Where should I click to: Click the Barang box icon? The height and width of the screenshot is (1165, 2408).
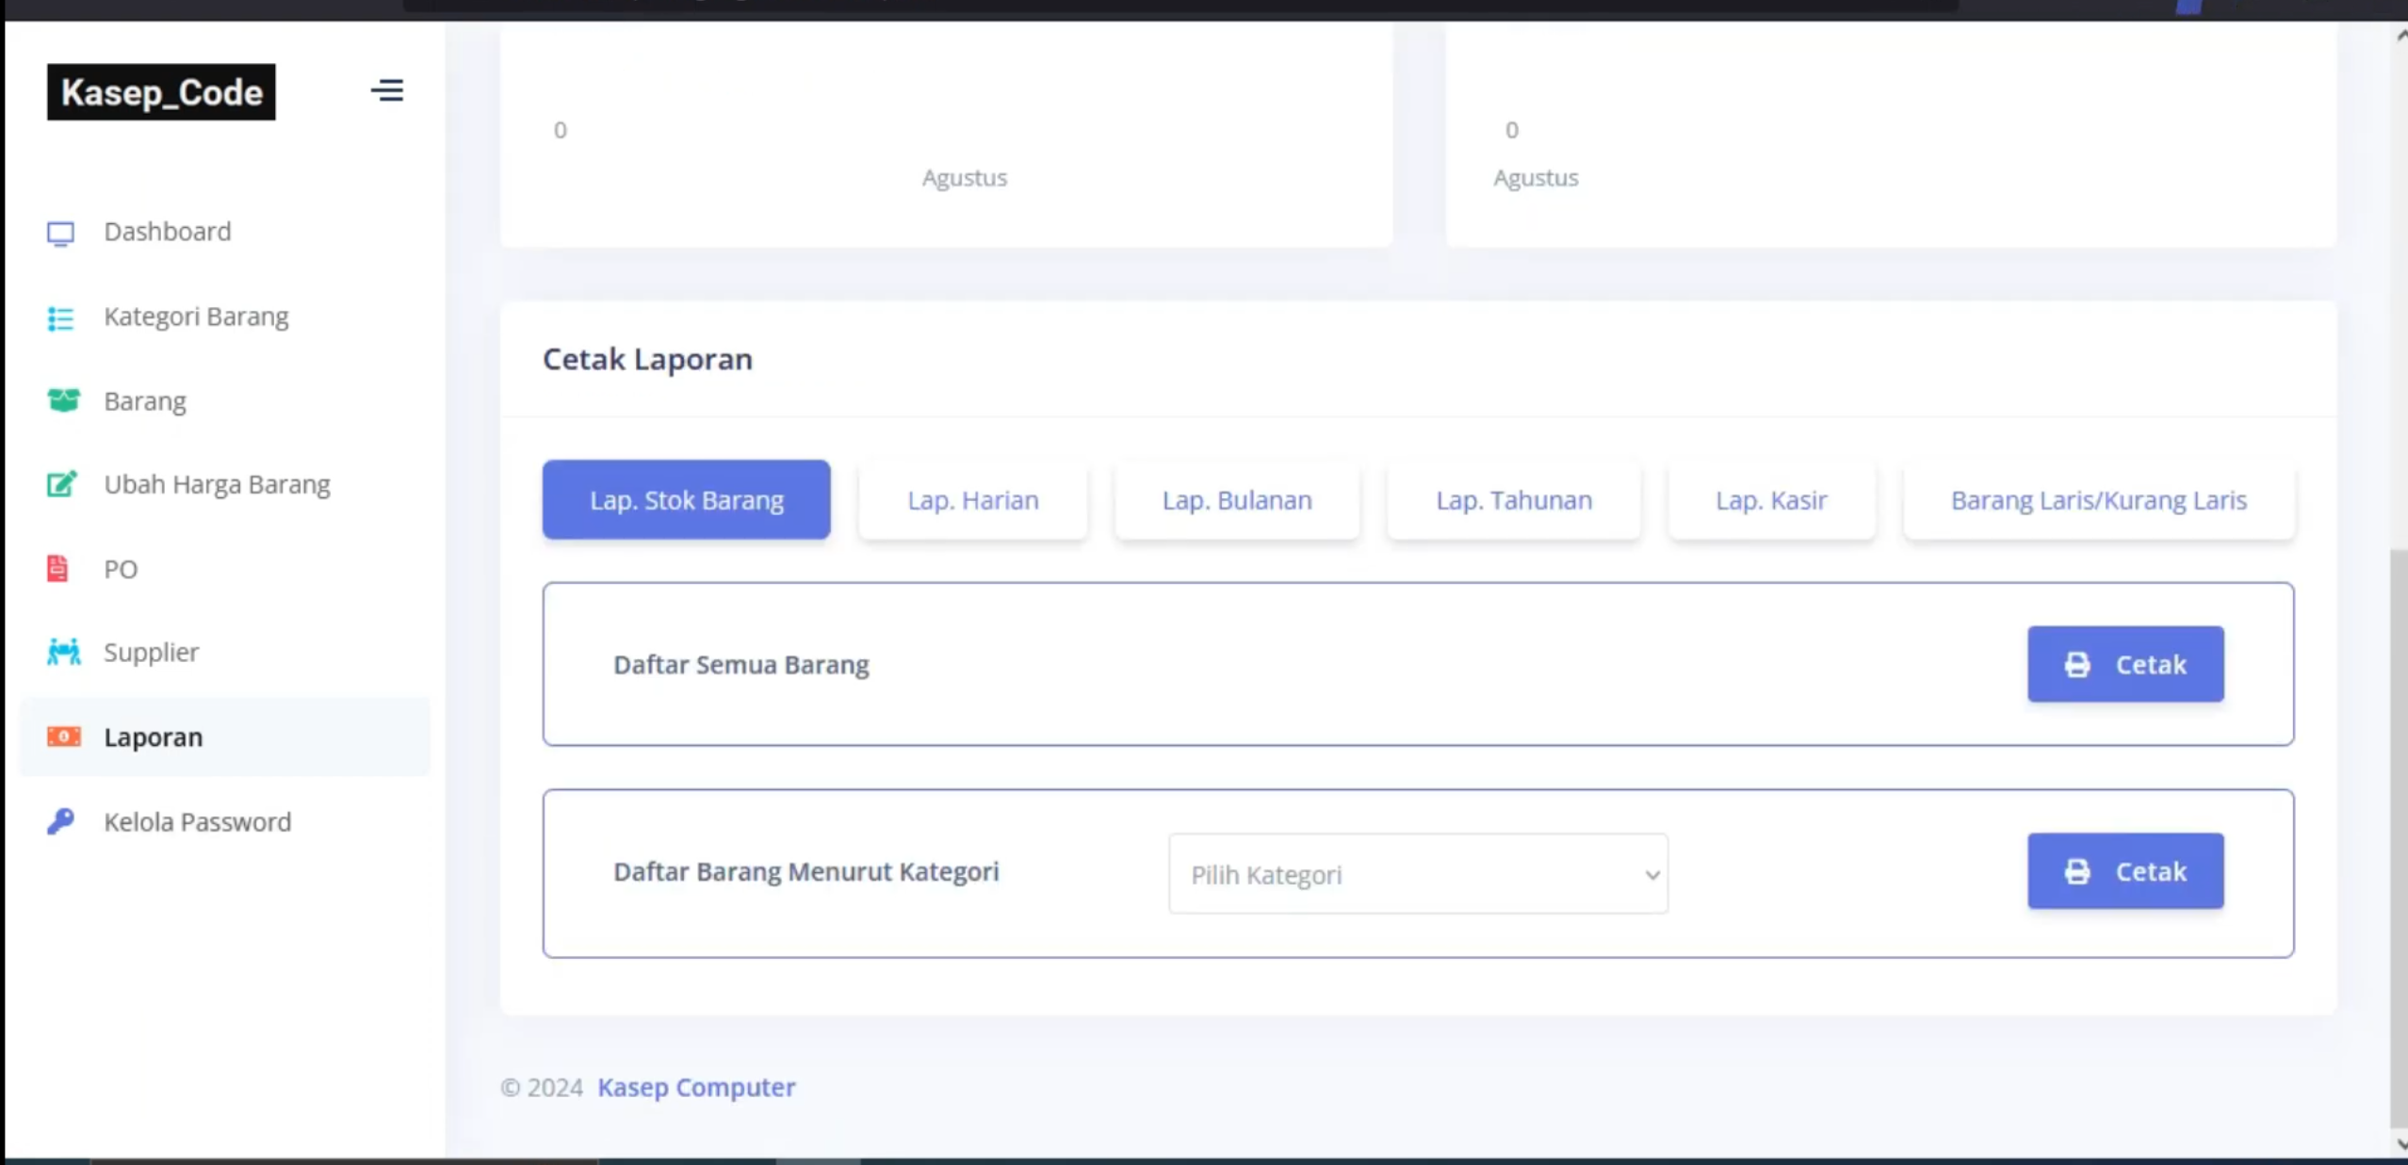pos(63,400)
